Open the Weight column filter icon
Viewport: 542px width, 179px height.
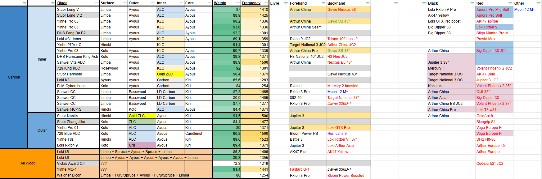(237, 3)
